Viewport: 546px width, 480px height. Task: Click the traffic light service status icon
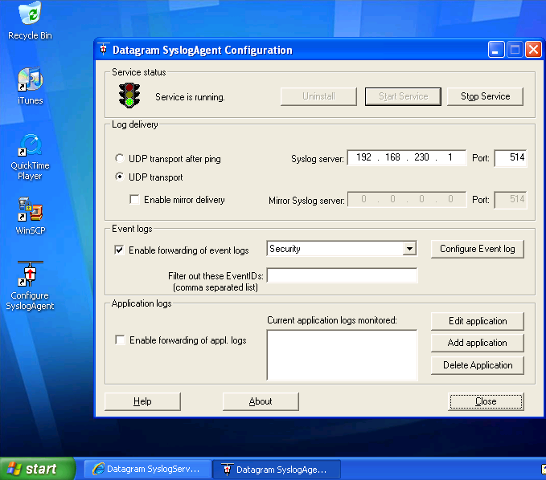click(x=129, y=96)
